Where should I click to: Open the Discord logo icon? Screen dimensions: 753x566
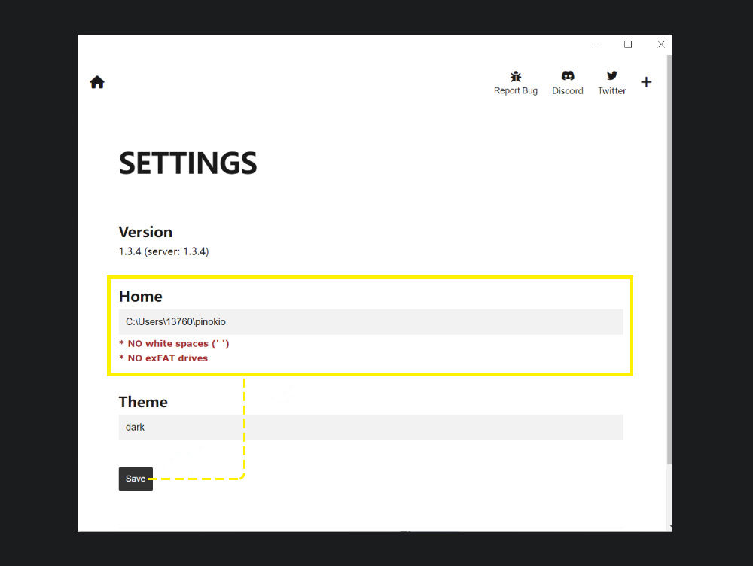click(568, 76)
